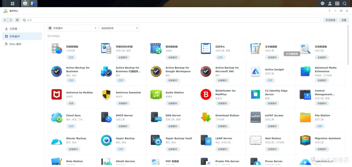Click the Antivirus by McAfee icon
Screen dimensions: 352x167
[57, 94]
